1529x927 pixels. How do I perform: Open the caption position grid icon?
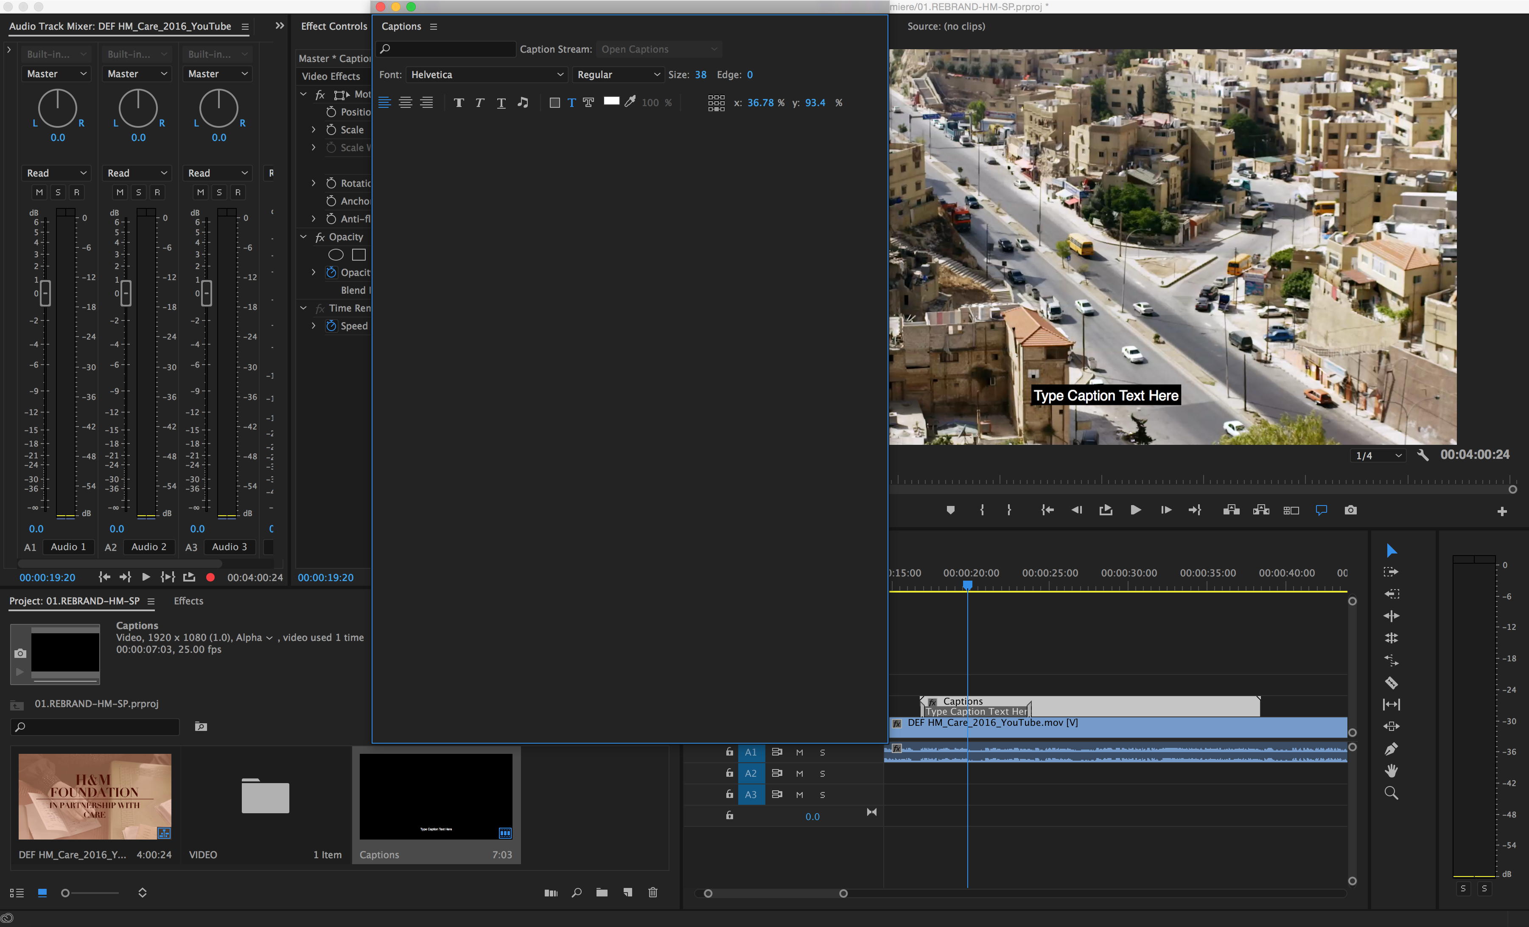click(716, 102)
